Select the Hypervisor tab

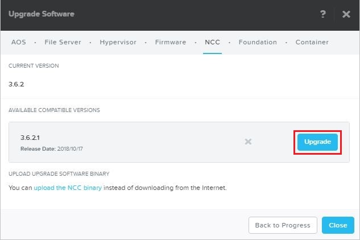(118, 42)
